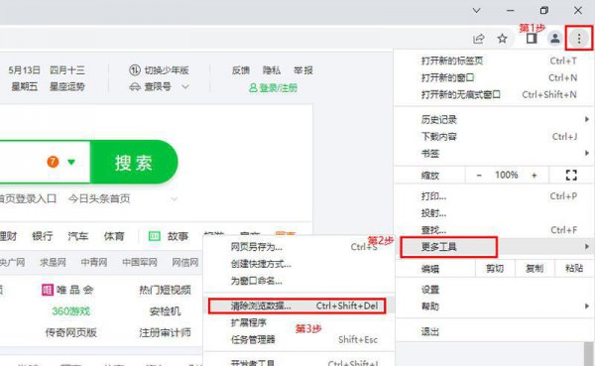Click the date 5月13日 text
Screen dimensions: 595x366
(x=24, y=70)
